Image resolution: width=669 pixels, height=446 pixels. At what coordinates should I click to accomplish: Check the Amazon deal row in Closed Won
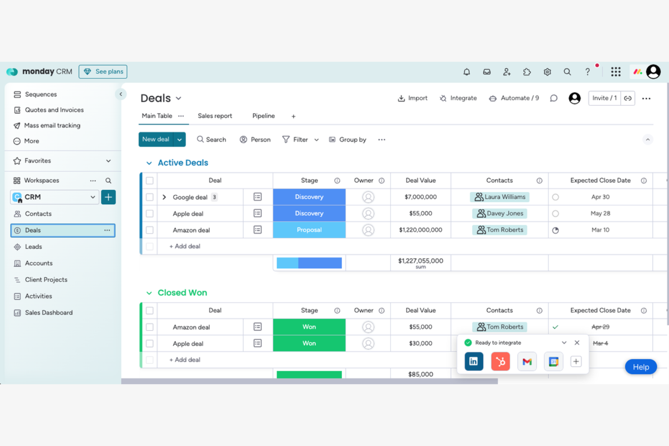point(150,327)
